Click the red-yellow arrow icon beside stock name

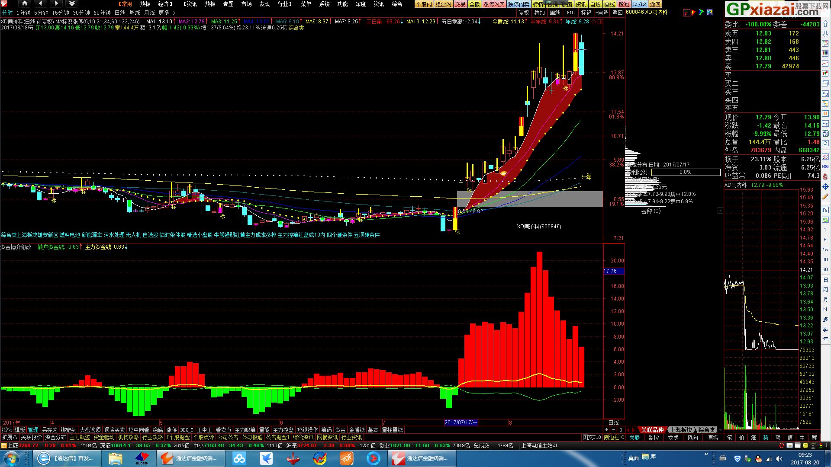[x=694, y=13]
